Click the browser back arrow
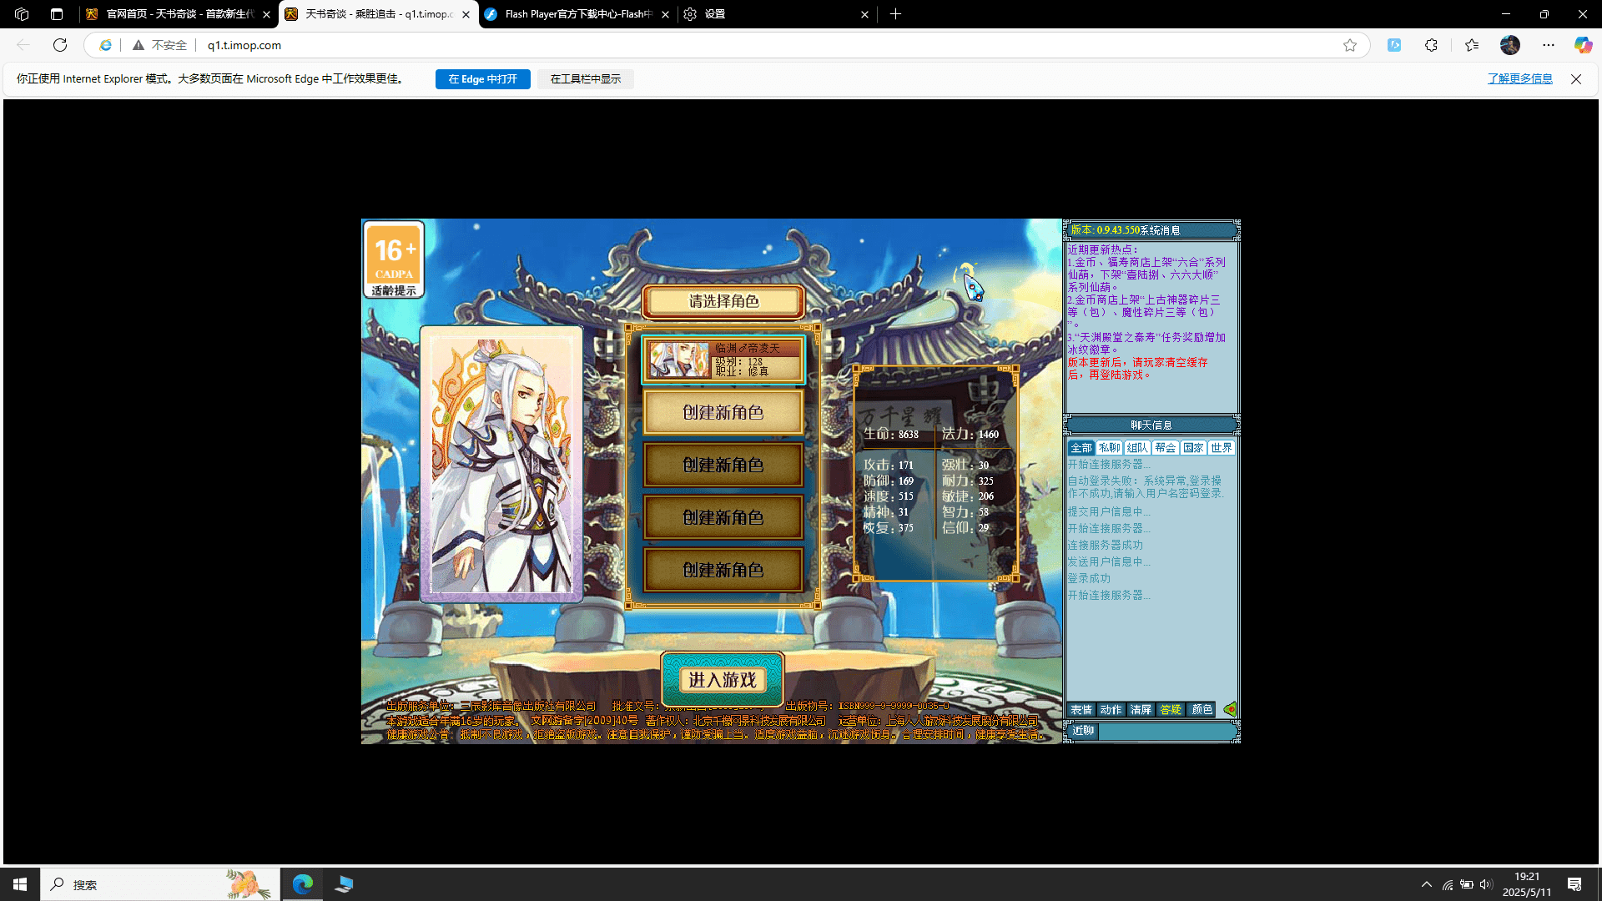This screenshot has width=1602, height=901. (23, 45)
